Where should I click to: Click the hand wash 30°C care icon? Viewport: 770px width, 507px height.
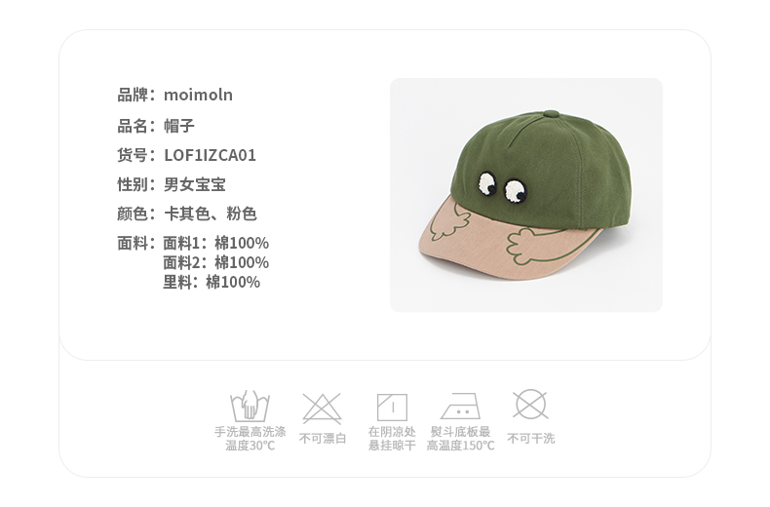point(250,406)
